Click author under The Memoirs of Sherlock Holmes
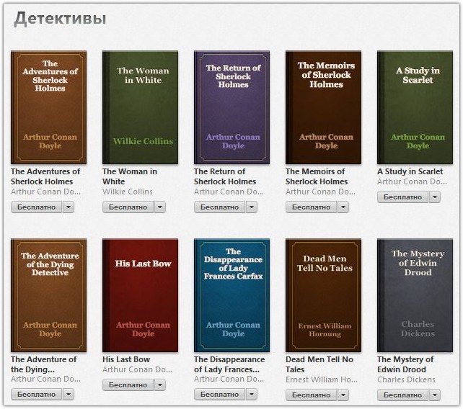The height and width of the screenshot is (409, 463). [320, 192]
